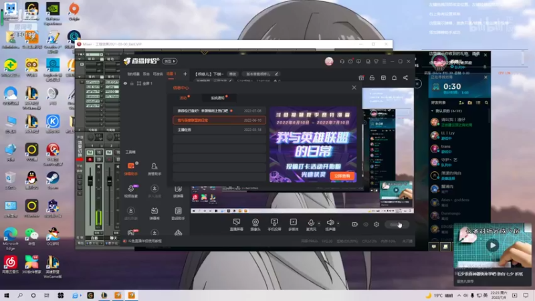Click the orange 立即查看 banner button

pyautogui.click(x=342, y=176)
